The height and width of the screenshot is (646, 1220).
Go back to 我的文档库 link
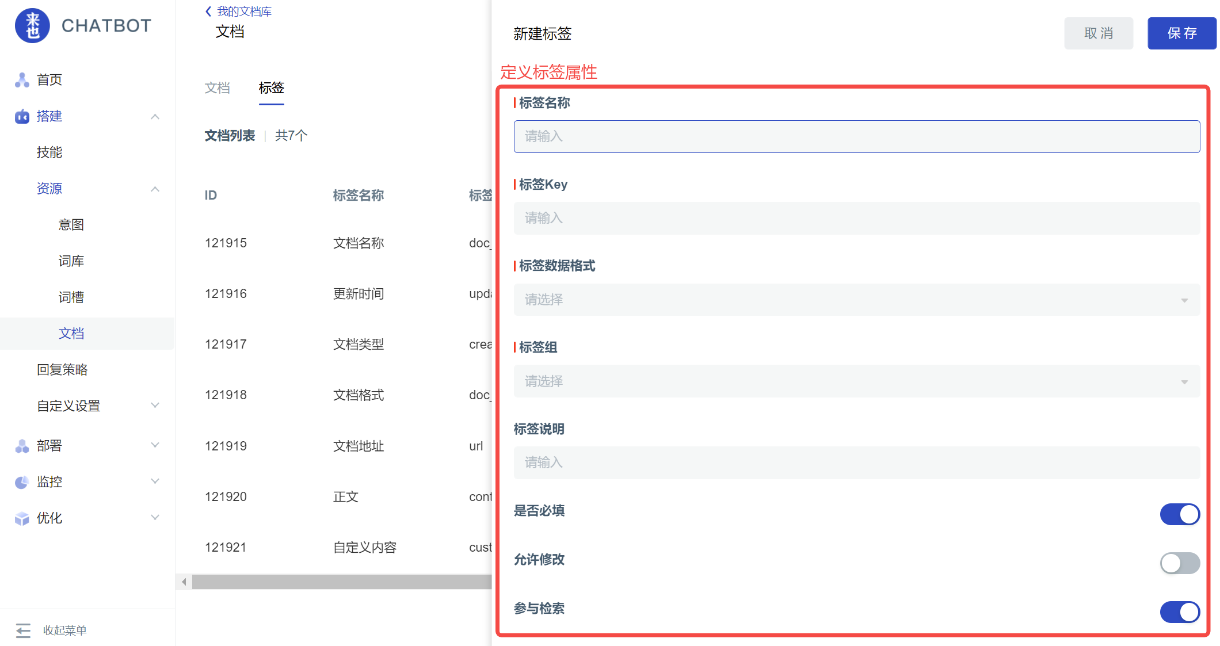[244, 12]
